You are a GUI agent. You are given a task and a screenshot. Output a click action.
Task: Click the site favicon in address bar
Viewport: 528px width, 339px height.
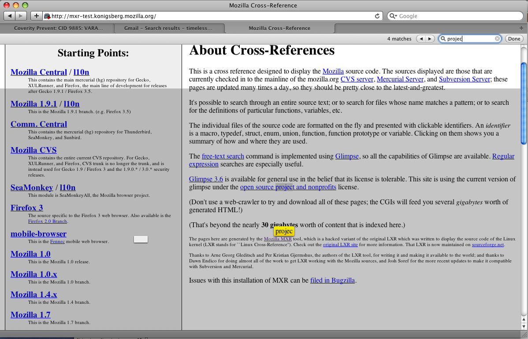(47, 16)
